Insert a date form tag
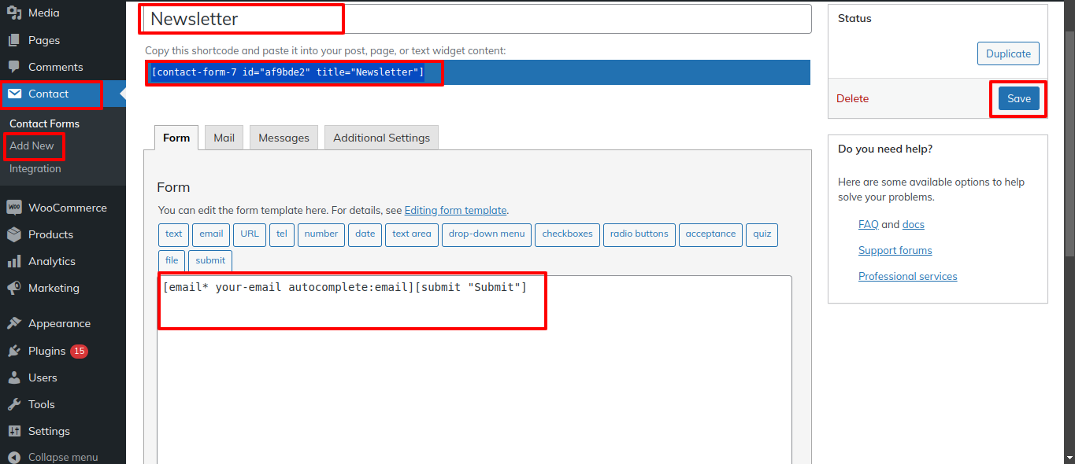 tap(365, 234)
